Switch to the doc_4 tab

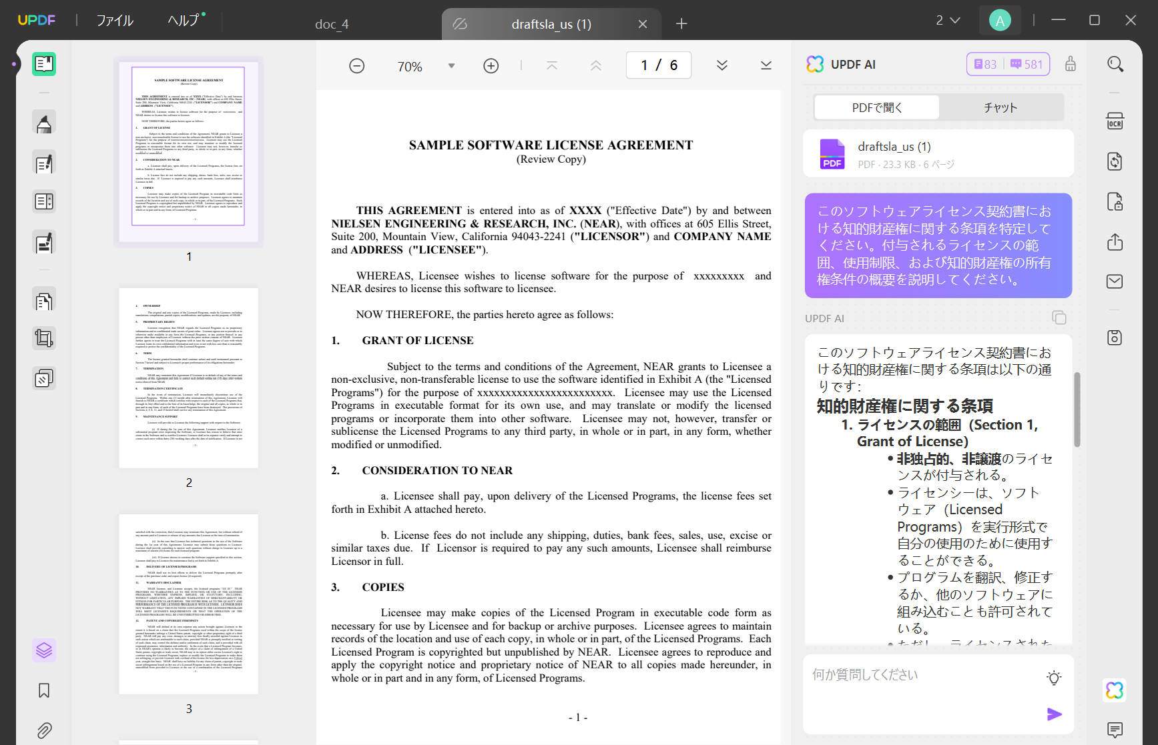point(332,25)
